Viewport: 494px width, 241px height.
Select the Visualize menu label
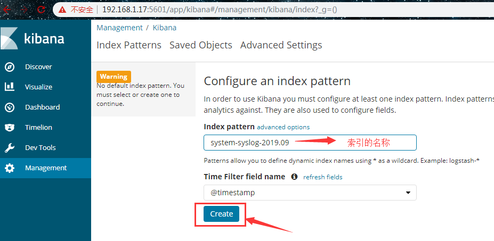pyautogui.click(x=38, y=87)
